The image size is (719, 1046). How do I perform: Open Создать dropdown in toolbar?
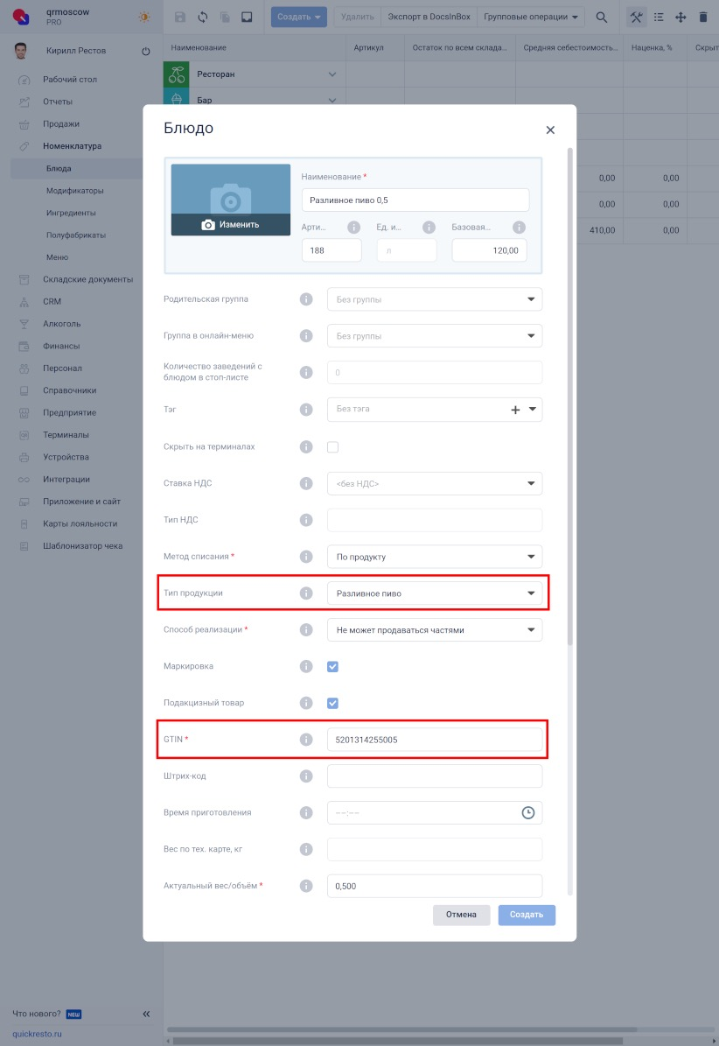(x=298, y=18)
